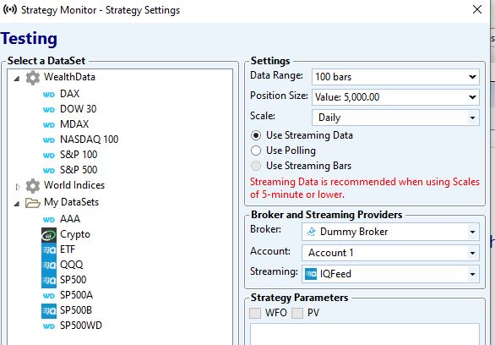
Task: Enable the WFO checkbox
Action: pyautogui.click(x=255, y=313)
